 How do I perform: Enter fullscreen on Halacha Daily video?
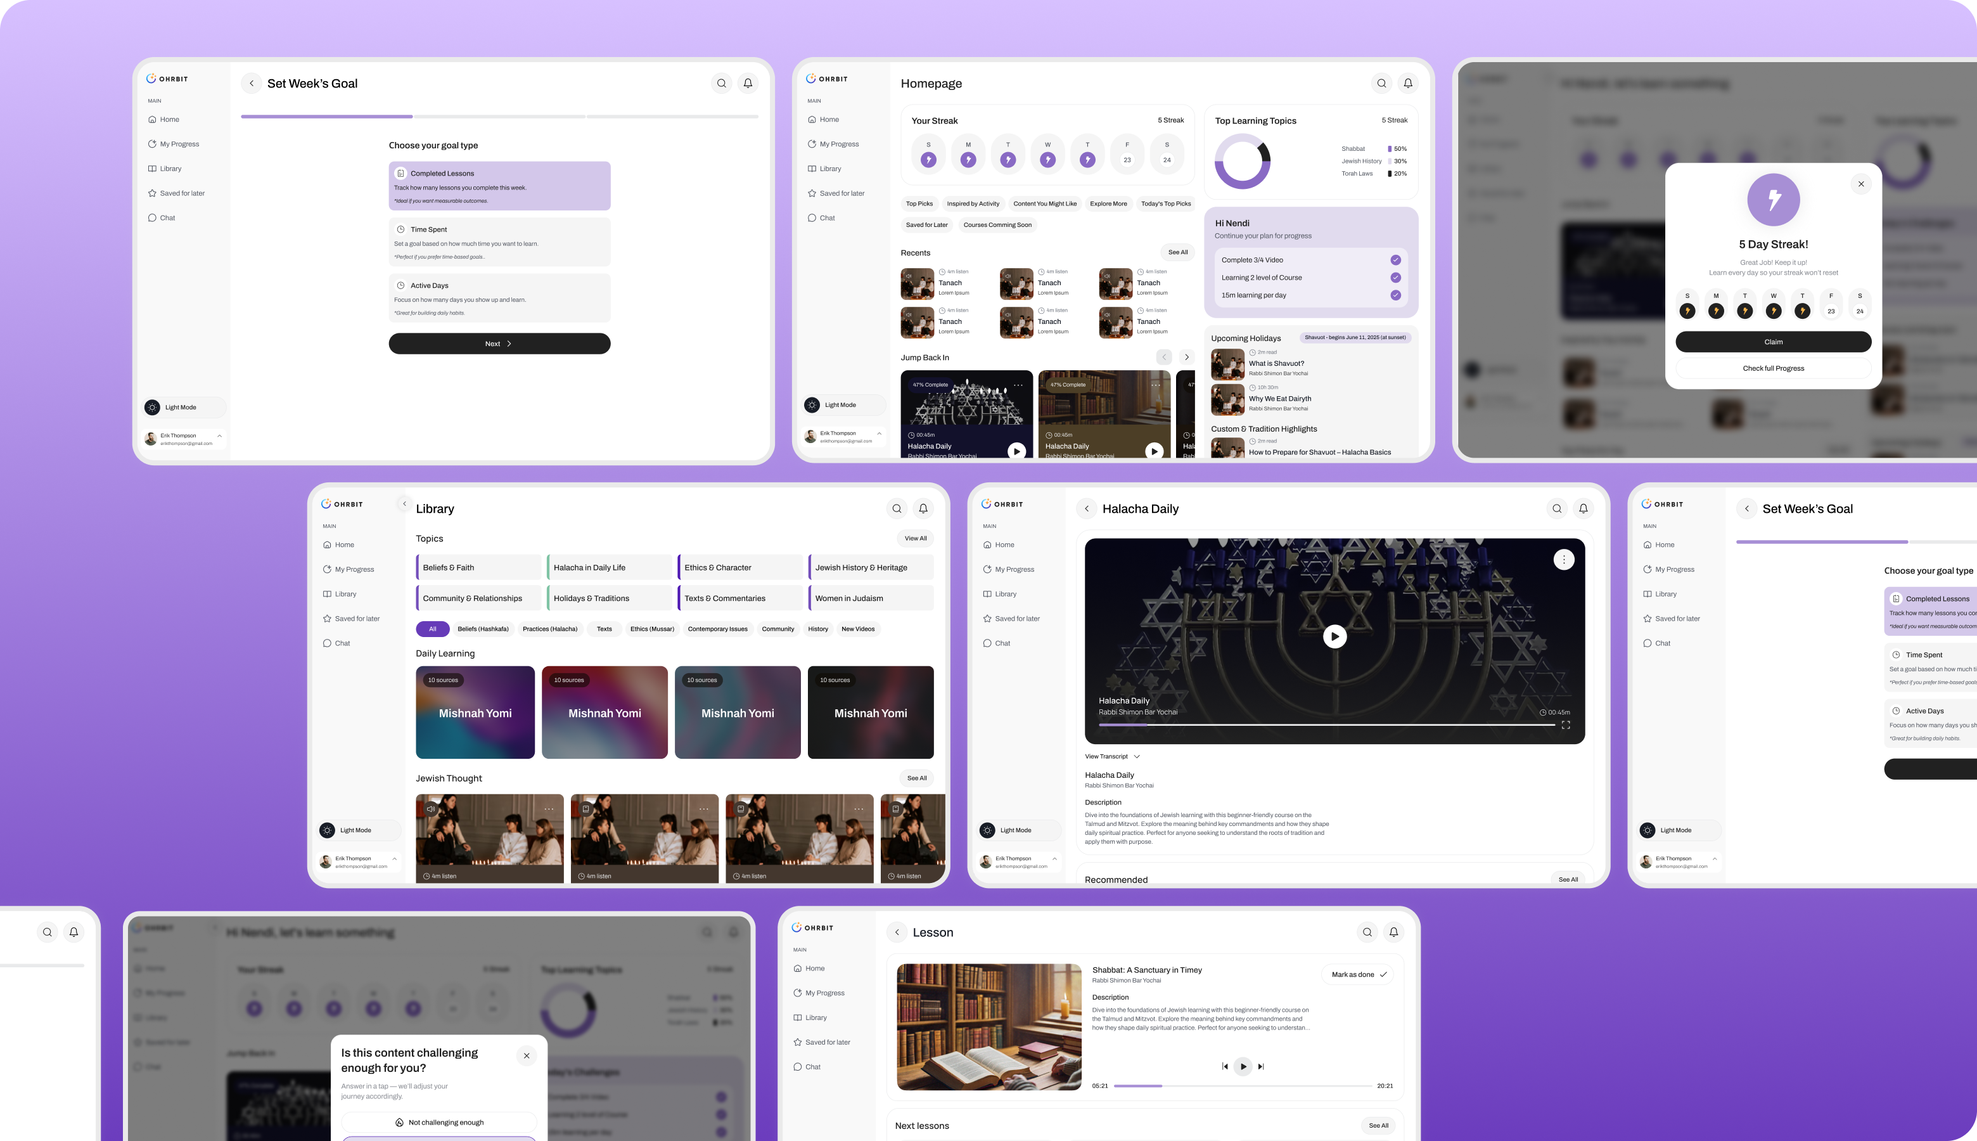[x=1566, y=726]
